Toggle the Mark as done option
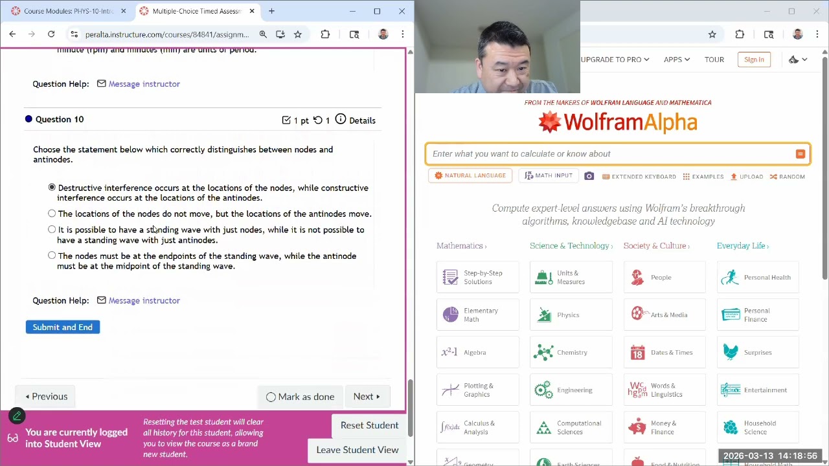This screenshot has width=829, height=466. [300, 397]
